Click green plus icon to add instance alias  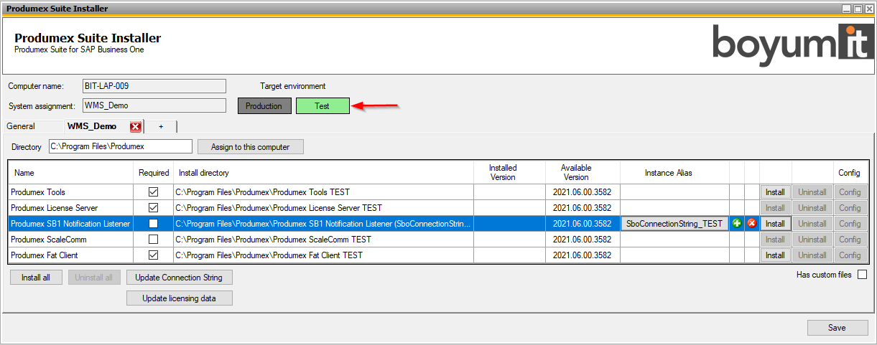point(737,224)
